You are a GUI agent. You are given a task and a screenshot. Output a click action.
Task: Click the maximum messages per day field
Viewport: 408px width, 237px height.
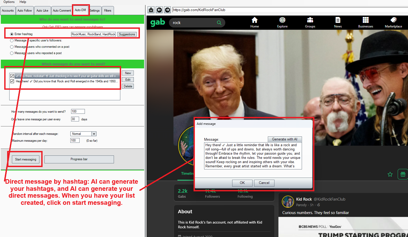[x=75, y=140]
